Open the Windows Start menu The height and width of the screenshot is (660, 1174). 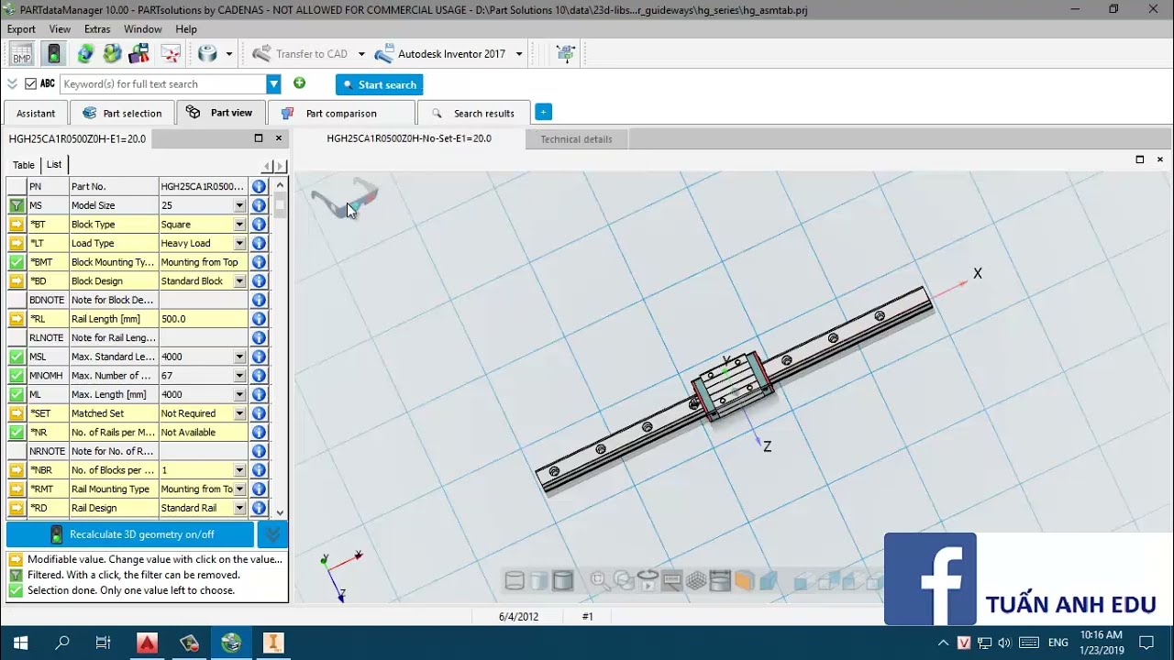(20, 643)
